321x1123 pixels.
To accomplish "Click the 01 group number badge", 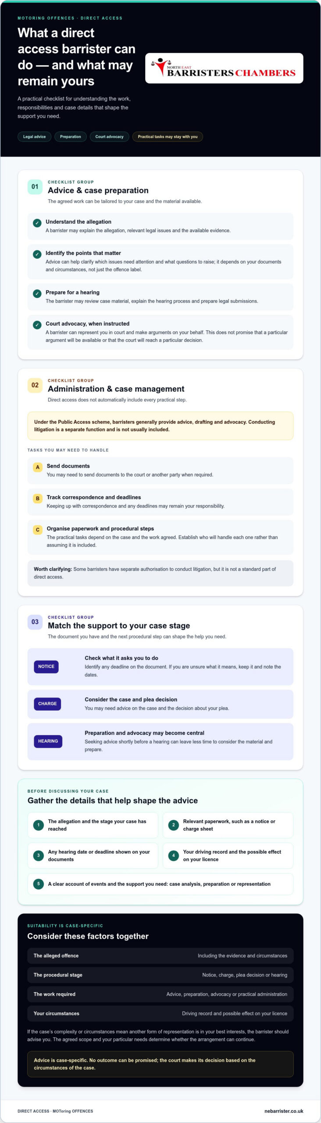I will [35, 187].
